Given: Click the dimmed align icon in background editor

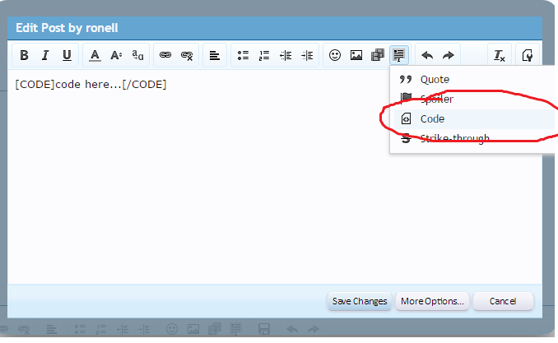Looking at the screenshot, I should coord(52,329).
